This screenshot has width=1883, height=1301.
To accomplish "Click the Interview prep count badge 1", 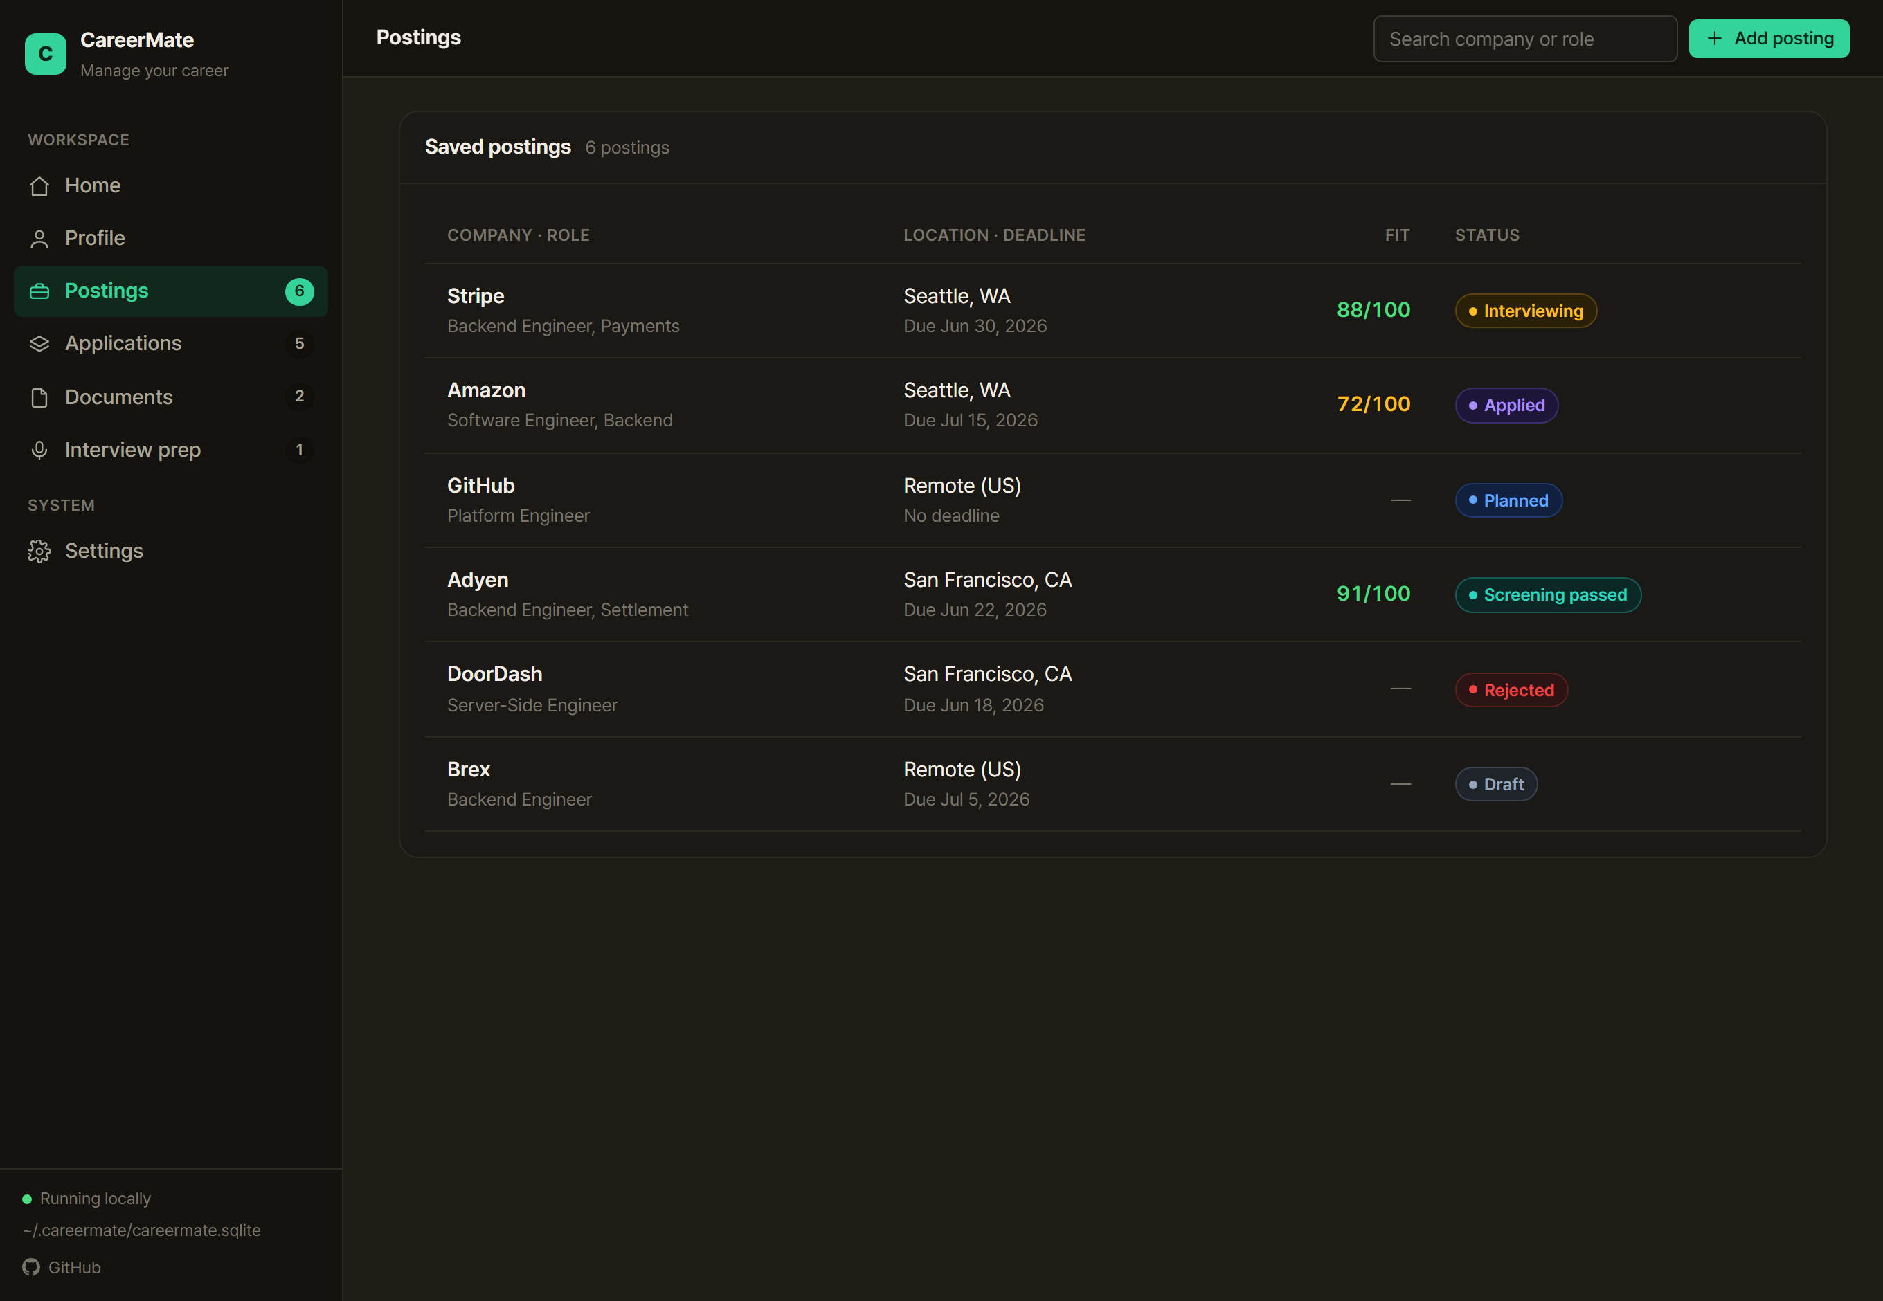I will click(x=299, y=450).
